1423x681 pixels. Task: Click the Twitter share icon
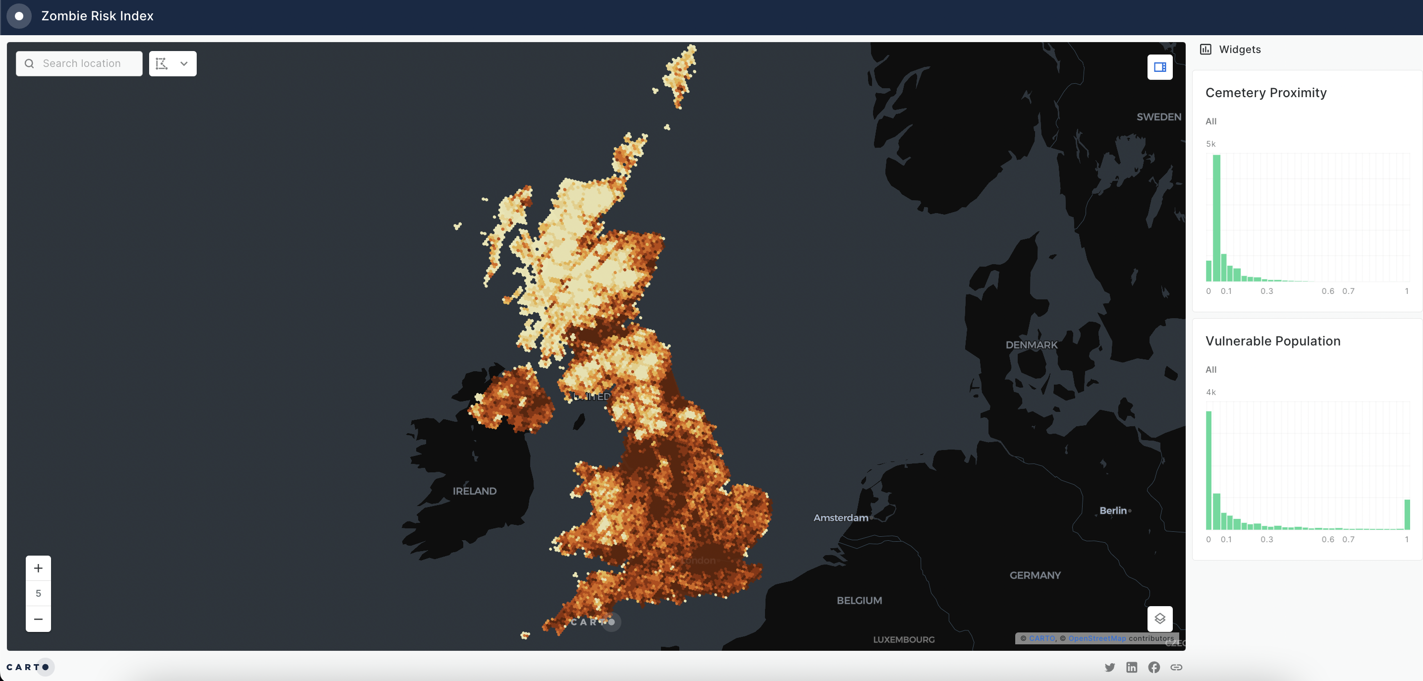pyautogui.click(x=1111, y=667)
